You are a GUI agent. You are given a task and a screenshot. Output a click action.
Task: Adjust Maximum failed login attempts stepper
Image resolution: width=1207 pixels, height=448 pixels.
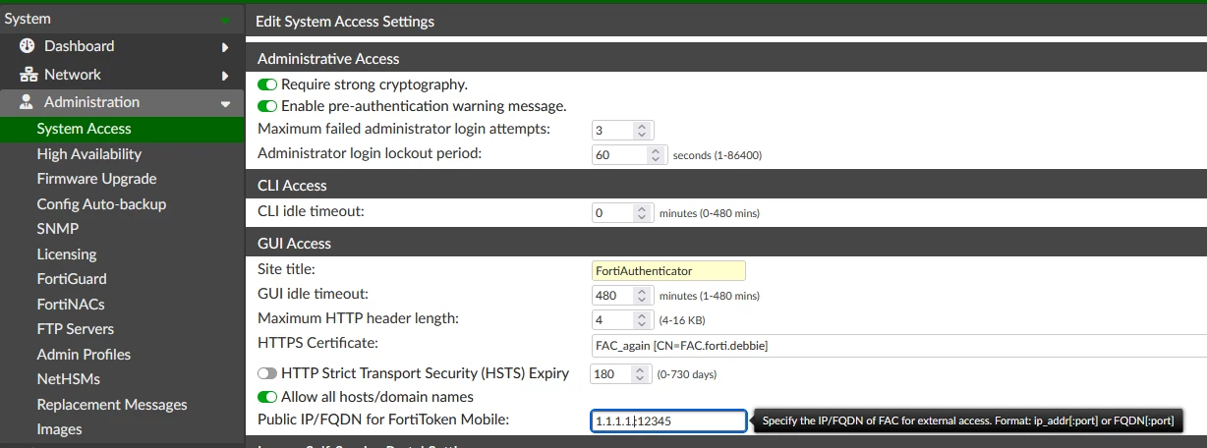click(642, 130)
